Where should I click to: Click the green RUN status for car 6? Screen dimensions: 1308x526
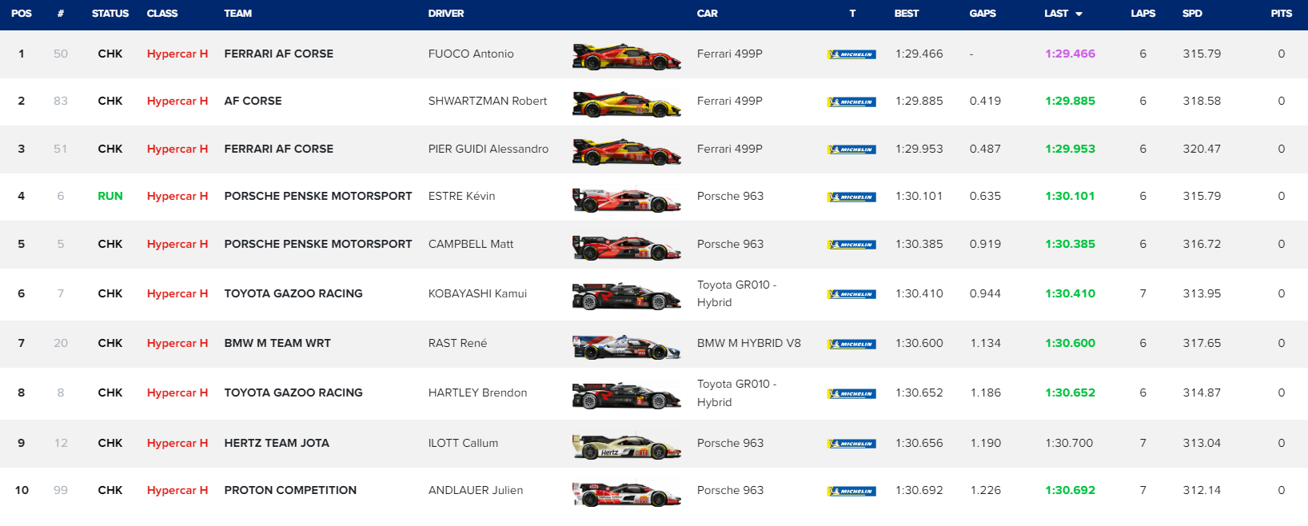click(x=110, y=197)
